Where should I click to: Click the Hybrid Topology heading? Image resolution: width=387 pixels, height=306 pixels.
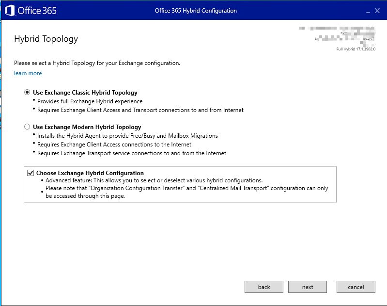(x=46, y=39)
